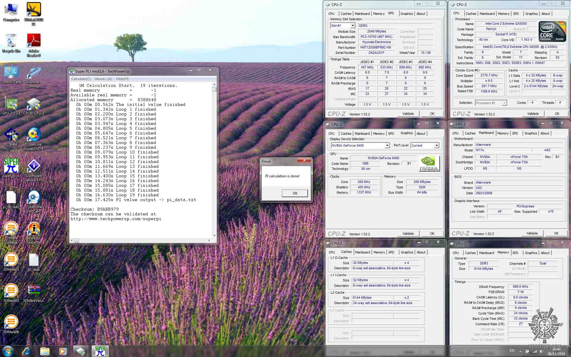Open the Help(H) menu in Super PI
This screenshot has height=357, width=571.
tap(122, 79)
